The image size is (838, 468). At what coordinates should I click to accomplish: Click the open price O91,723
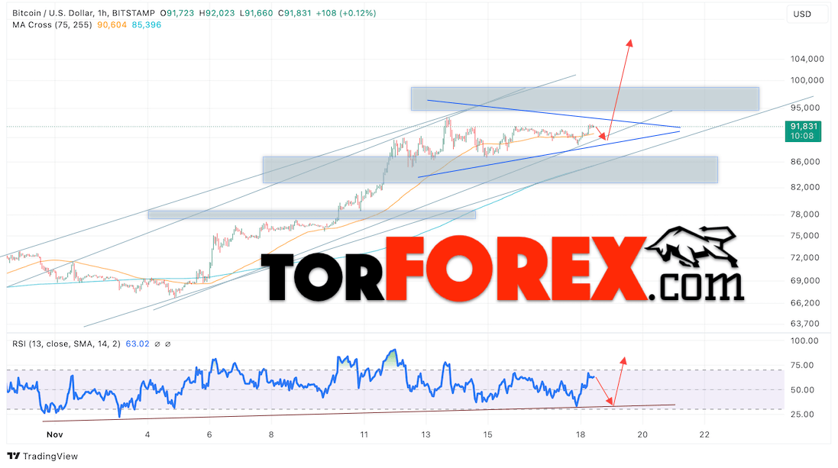click(x=177, y=13)
